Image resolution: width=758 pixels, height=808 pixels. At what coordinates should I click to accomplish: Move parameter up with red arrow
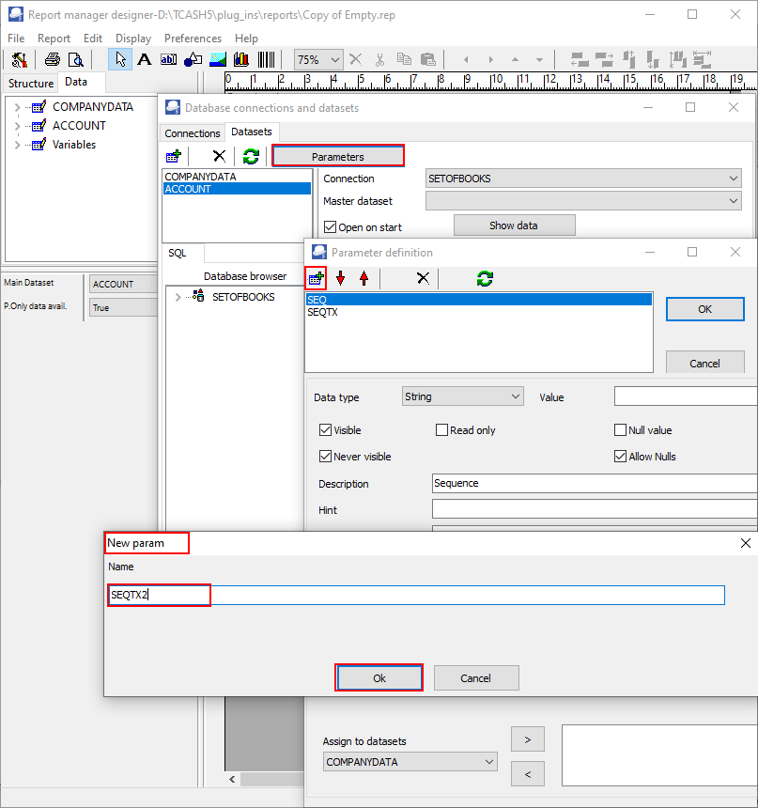point(364,278)
